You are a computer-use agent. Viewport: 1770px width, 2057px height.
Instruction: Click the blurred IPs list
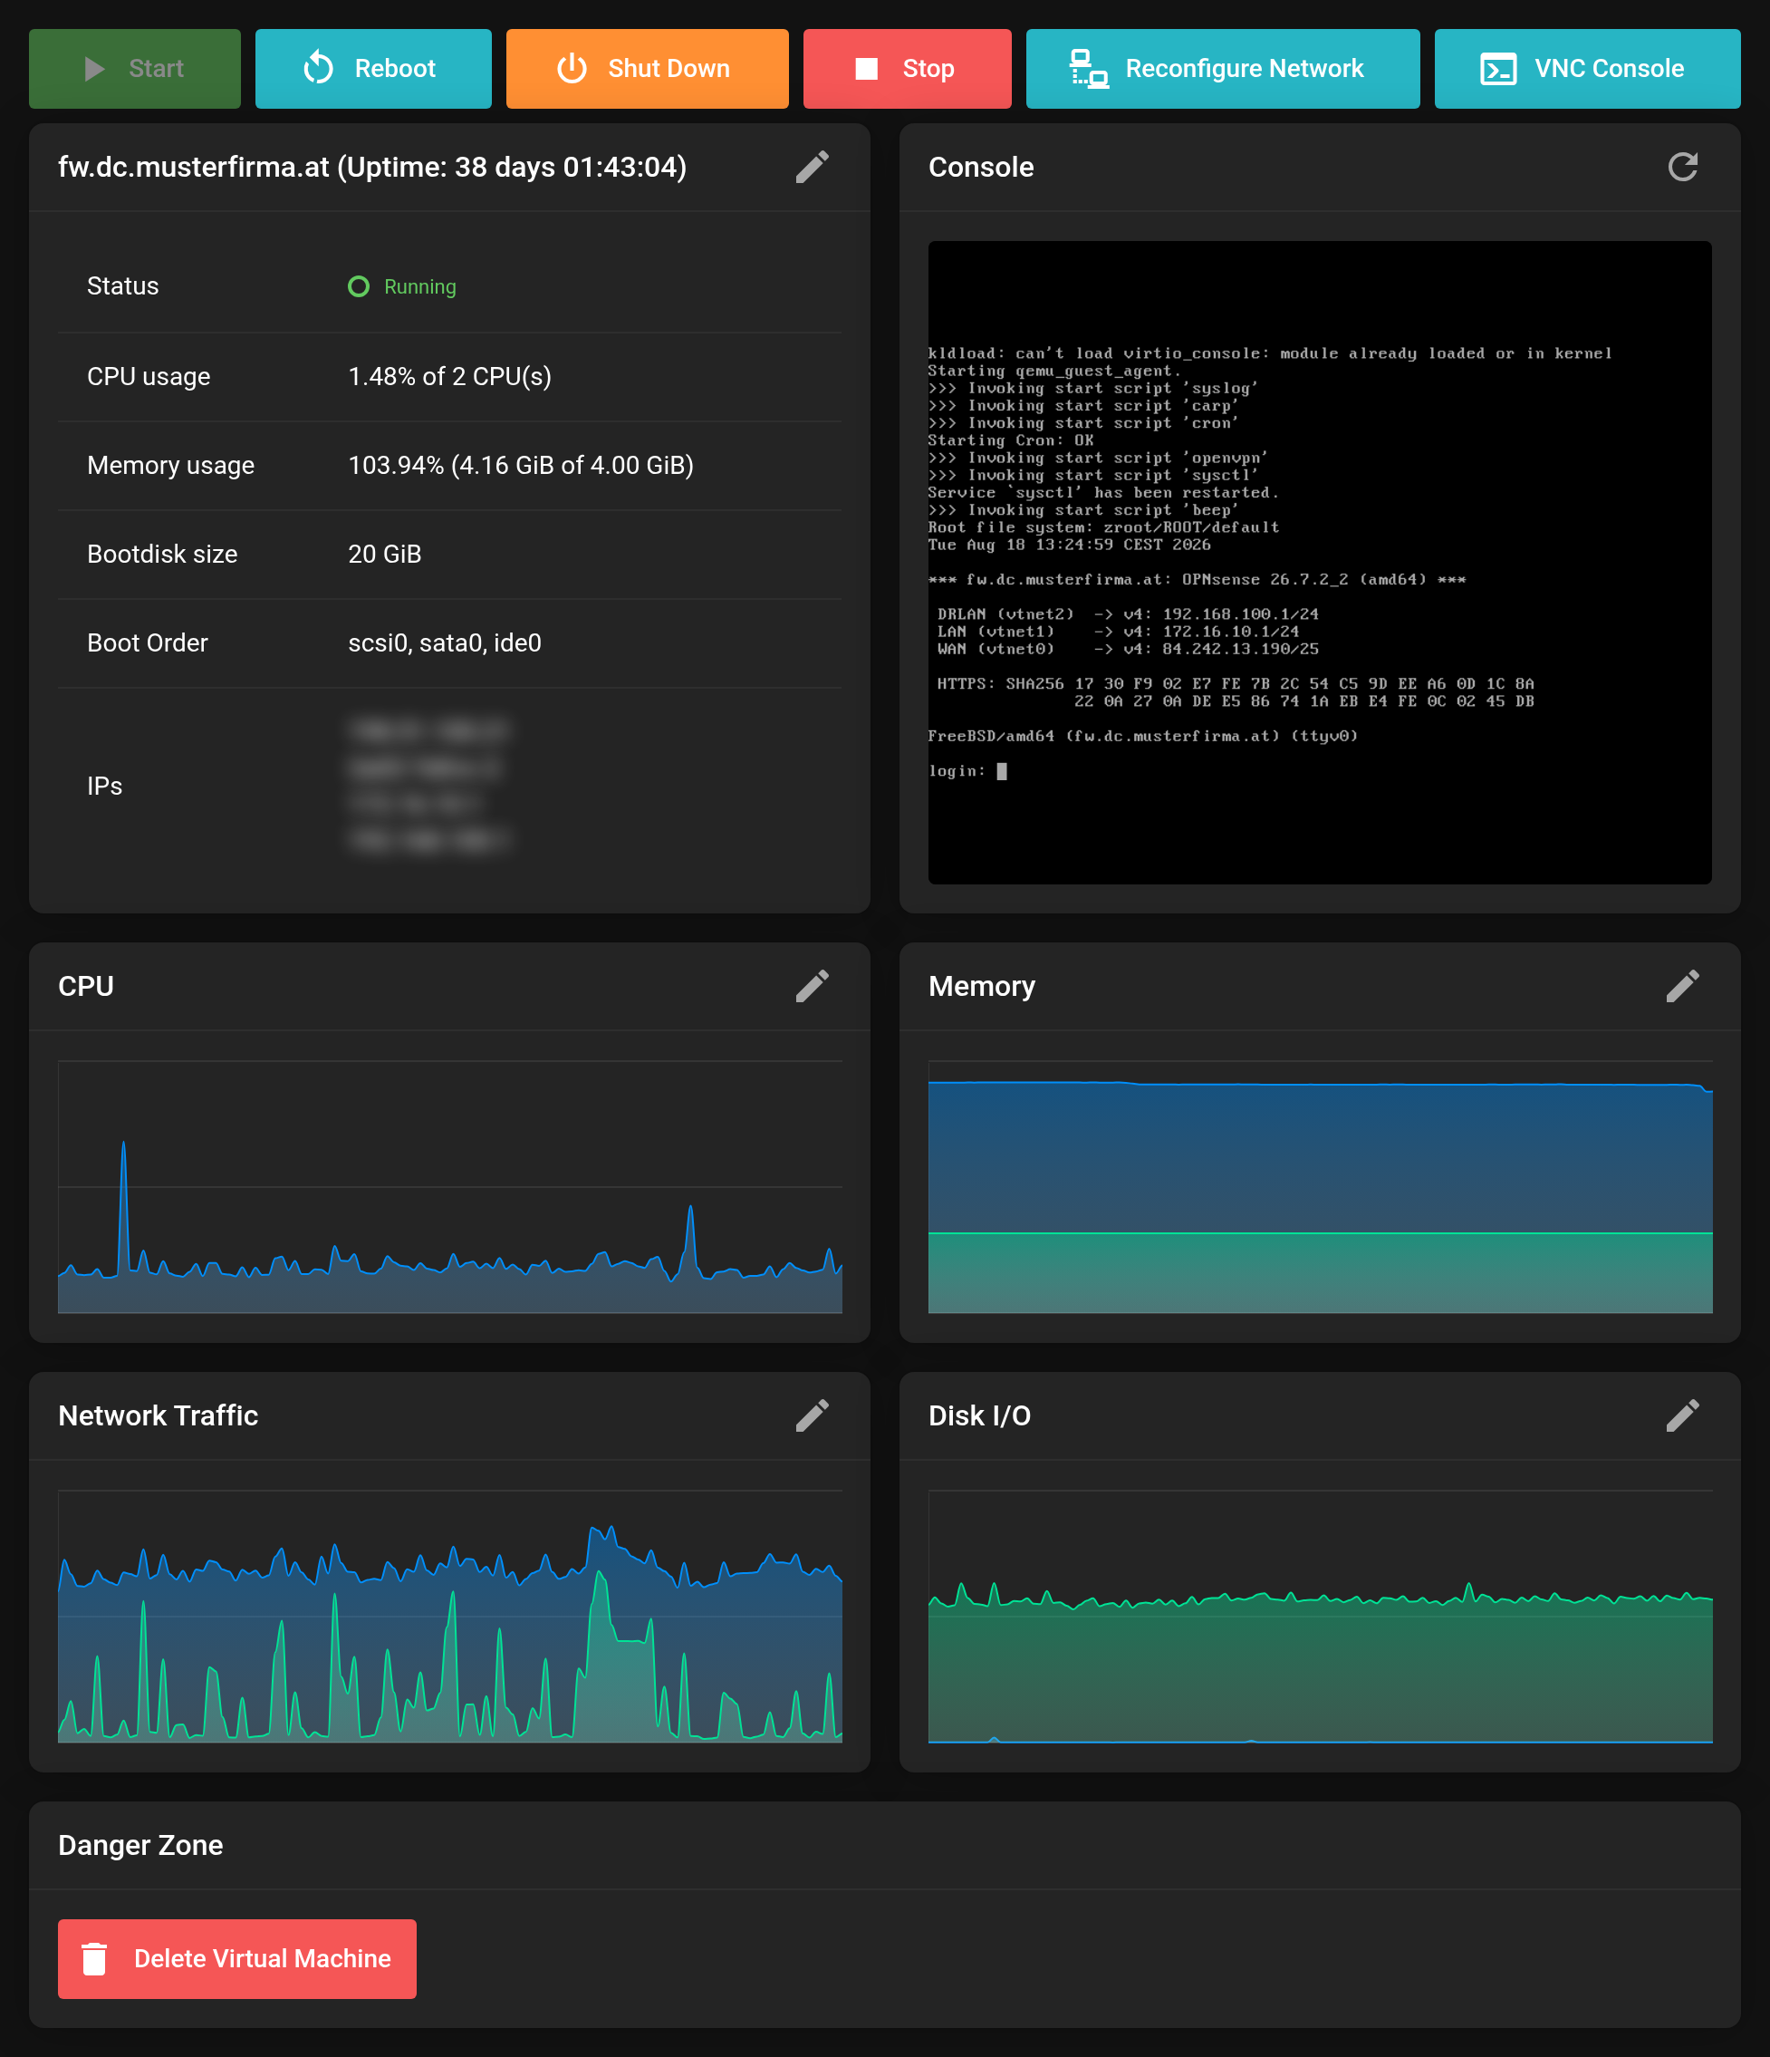point(428,786)
